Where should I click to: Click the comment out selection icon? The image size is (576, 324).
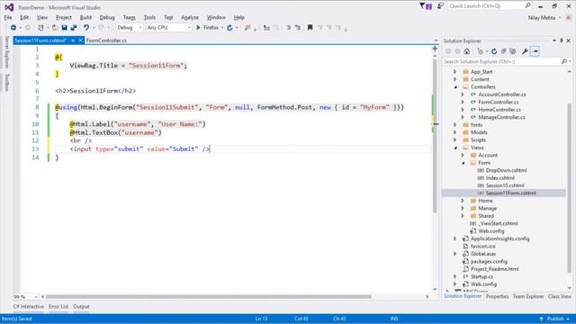pyautogui.click(x=289, y=28)
